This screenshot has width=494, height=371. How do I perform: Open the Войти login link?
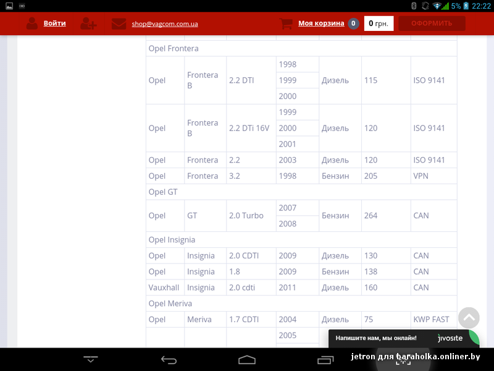click(54, 23)
